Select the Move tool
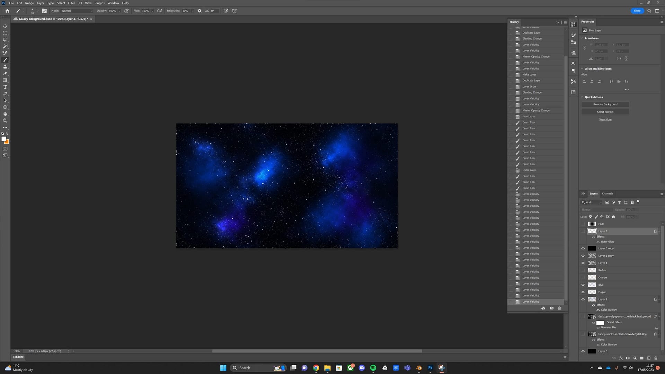The width and height of the screenshot is (665, 374). coord(5,26)
